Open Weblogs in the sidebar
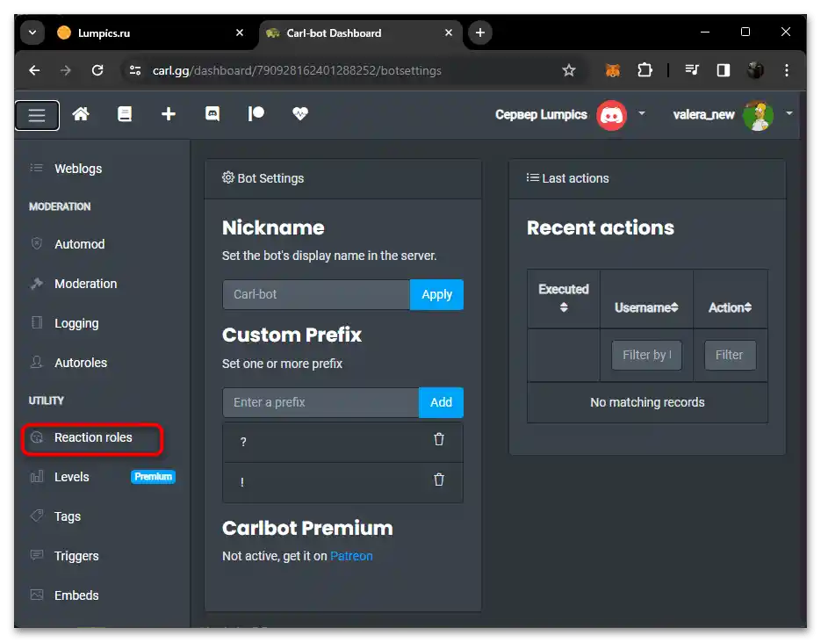Viewport: 821px width, 642px height. (x=78, y=169)
